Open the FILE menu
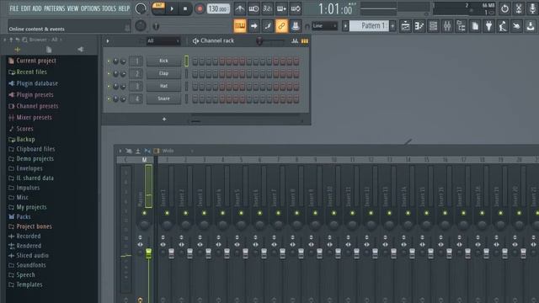This screenshot has width=539, height=303. pyautogui.click(x=14, y=8)
